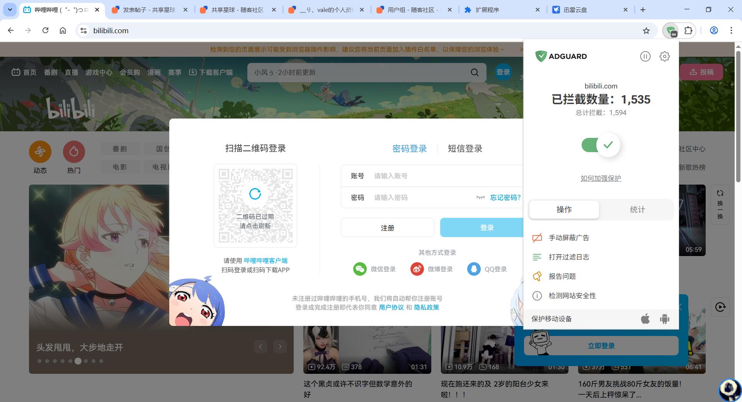Pause AdGuard protection with pause icon

click(x=645, y=56)
